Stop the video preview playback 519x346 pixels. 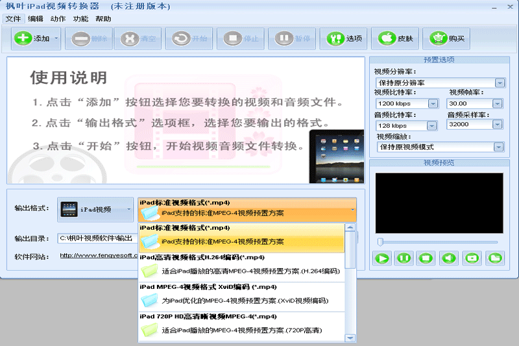[x=426, y=258]
